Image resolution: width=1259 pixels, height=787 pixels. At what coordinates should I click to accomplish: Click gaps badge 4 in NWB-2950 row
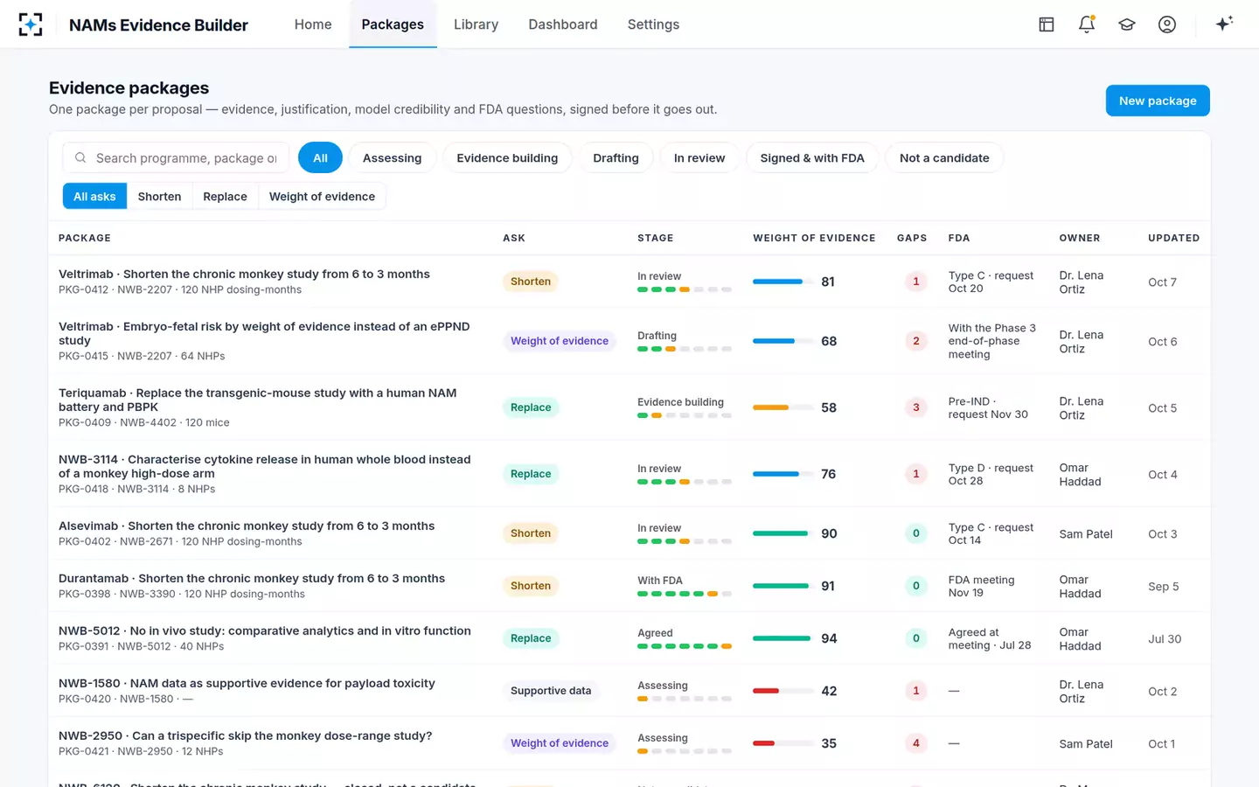[916, 743]
